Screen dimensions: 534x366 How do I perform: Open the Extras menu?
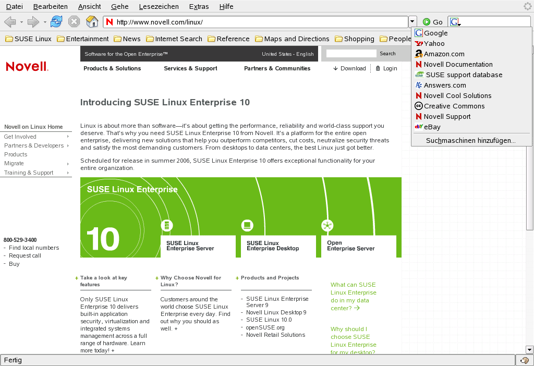click(199, 6)
